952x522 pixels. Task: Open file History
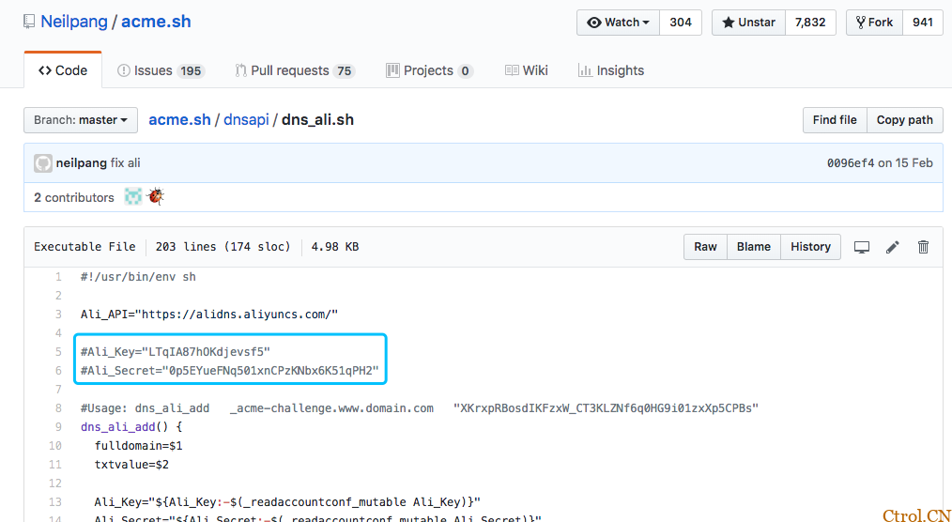[x=810, y=247]
